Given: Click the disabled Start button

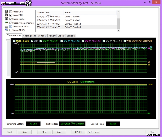Looking at the screenshot, I should [x=10, y=132].
